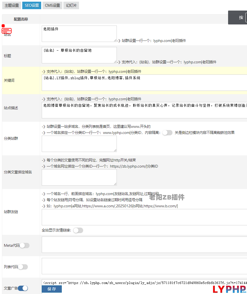Viewport: 247px width, 294px height.
Task: Click the note 关是侧边栏模块内容不隔离蜘蛛池效果
Action: click(x=205, y=133)
